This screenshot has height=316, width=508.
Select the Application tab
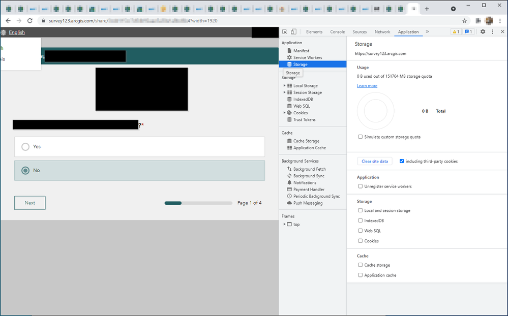408,31
